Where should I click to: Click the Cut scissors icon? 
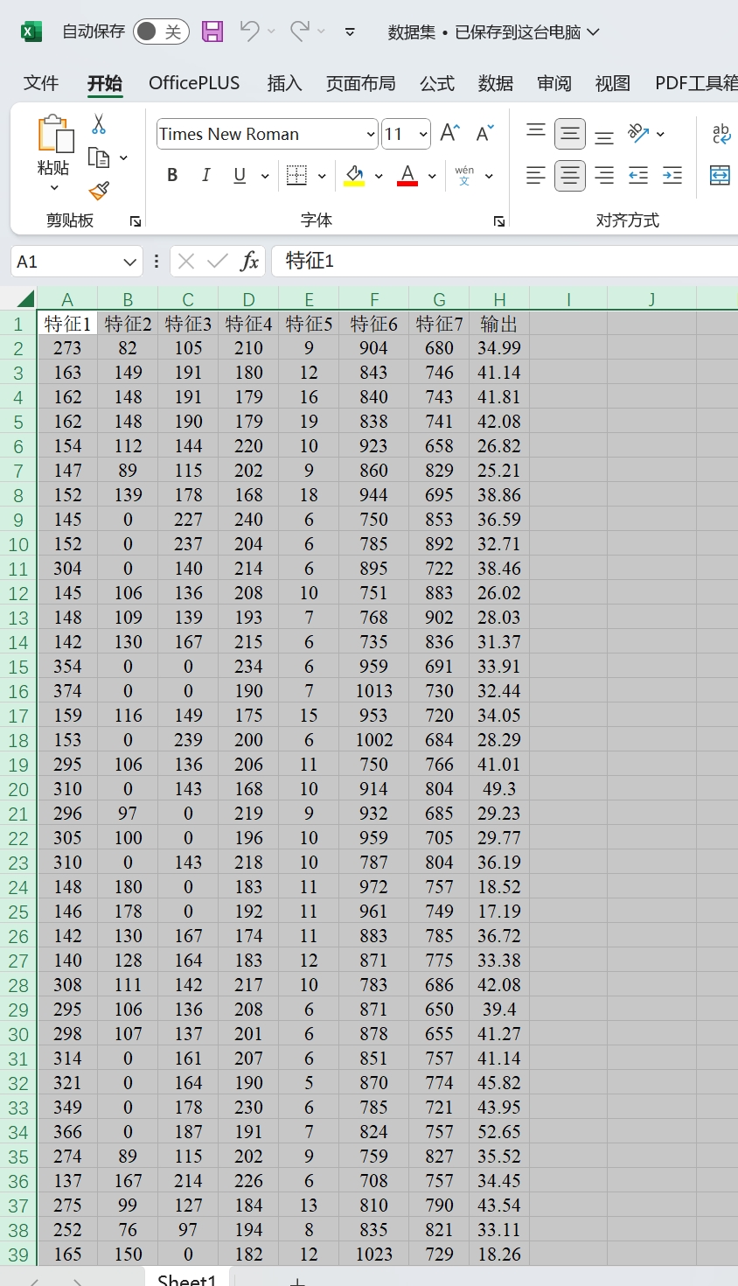pos(99,124)
